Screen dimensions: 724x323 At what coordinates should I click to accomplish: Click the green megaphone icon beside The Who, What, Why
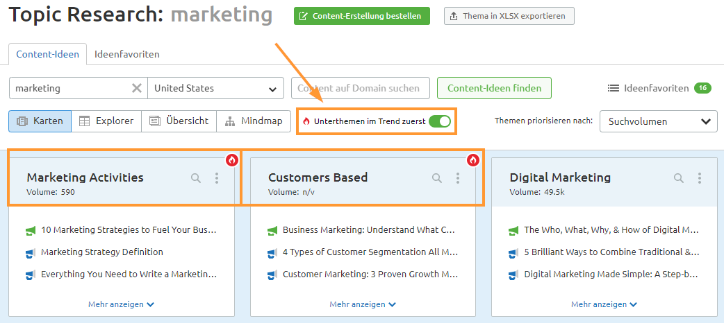[x=513, y=230]
